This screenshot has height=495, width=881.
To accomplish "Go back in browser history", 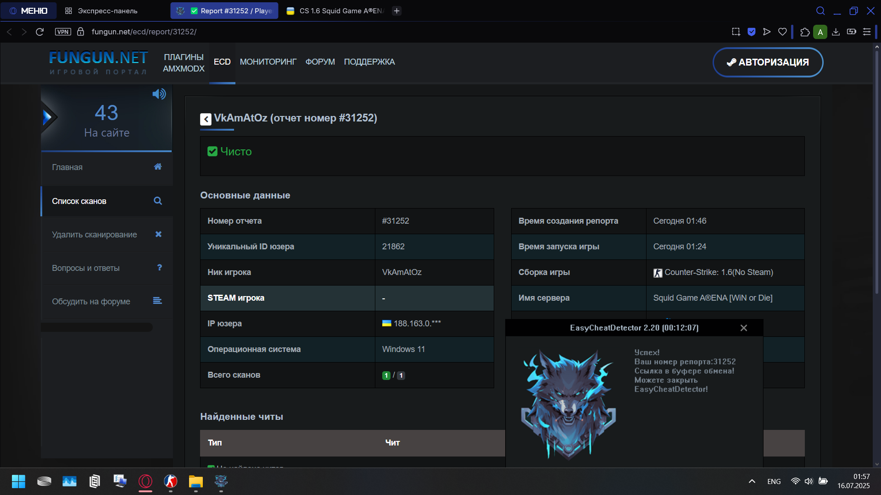I will coord(9,32).
